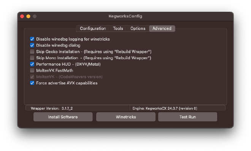Enable Skip Mono Installation checkbox
Image resolution: width=251 pixels, height=151 pixels.
(32, 58)
